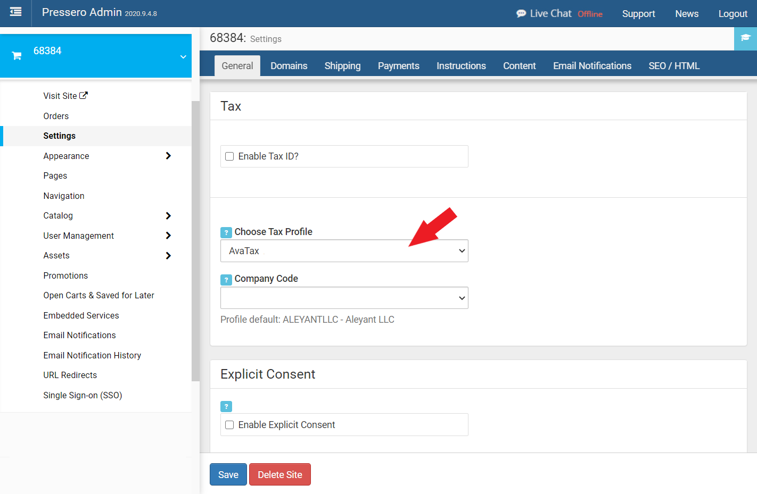Open Embedded Services in the sidebar
Screen dimensions: 757x494
81,315
